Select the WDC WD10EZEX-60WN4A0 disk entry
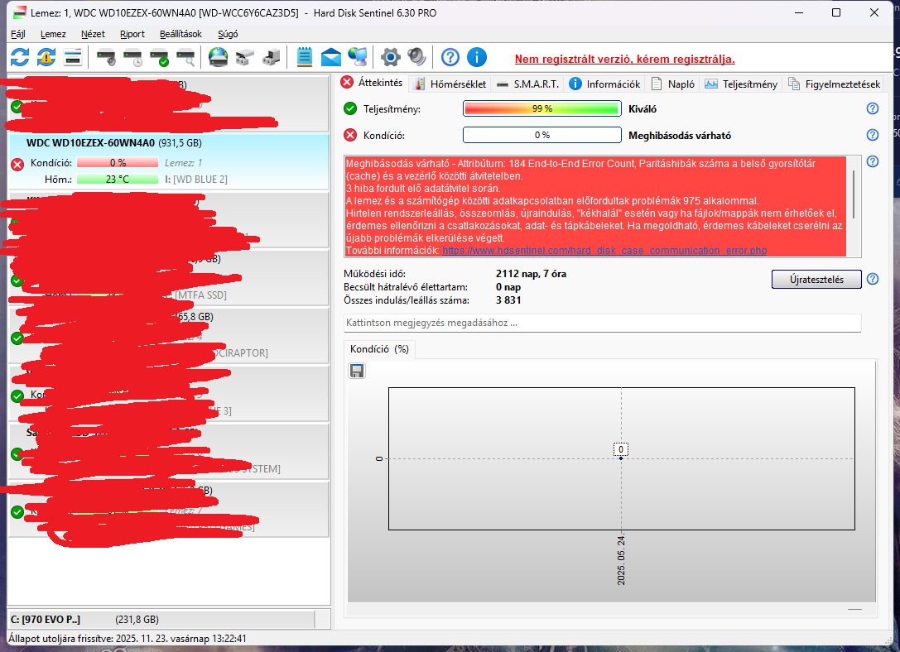 [x=169, y=161]
